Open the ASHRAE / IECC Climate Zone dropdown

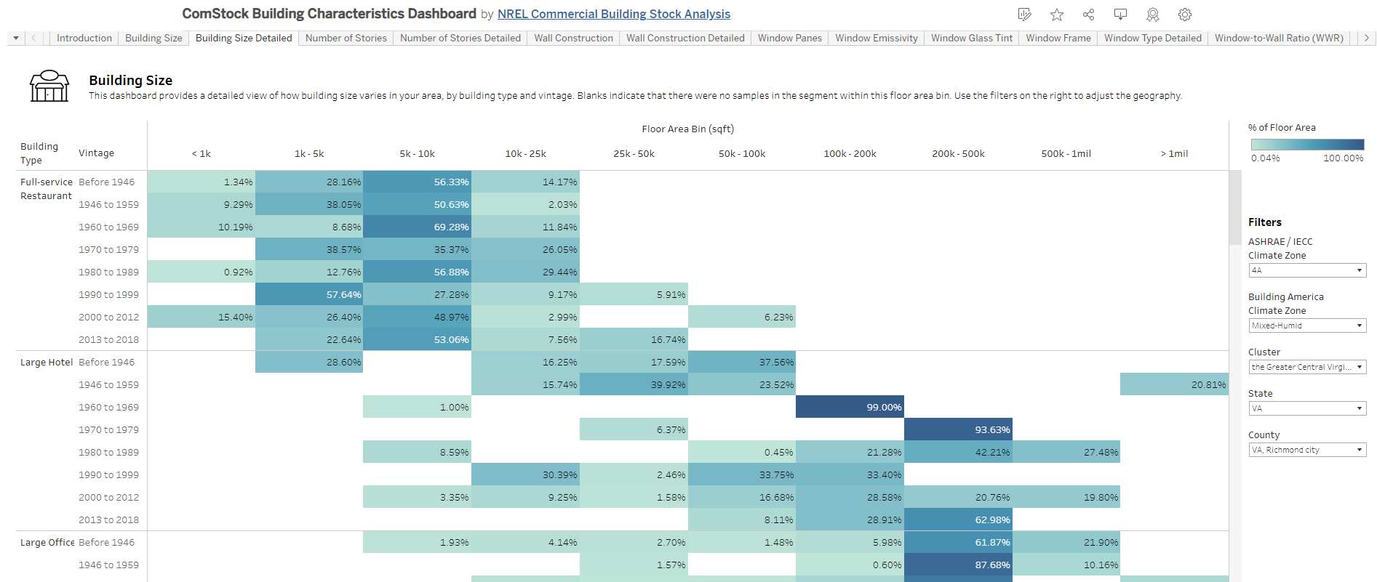(x=1306, y=270)
